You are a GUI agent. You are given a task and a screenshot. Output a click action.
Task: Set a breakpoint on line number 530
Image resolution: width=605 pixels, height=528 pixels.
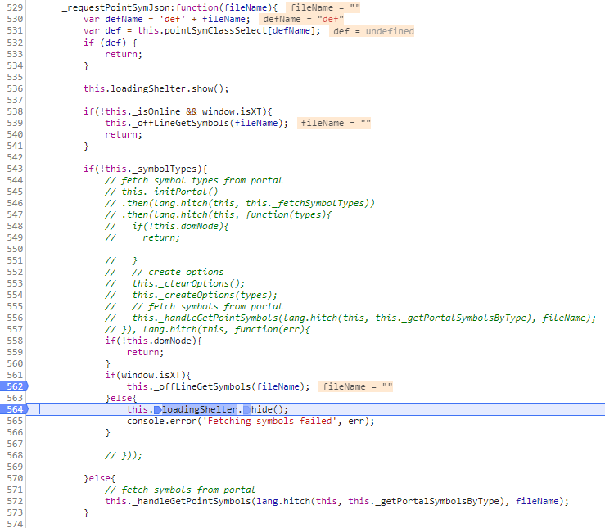(15, 19)
